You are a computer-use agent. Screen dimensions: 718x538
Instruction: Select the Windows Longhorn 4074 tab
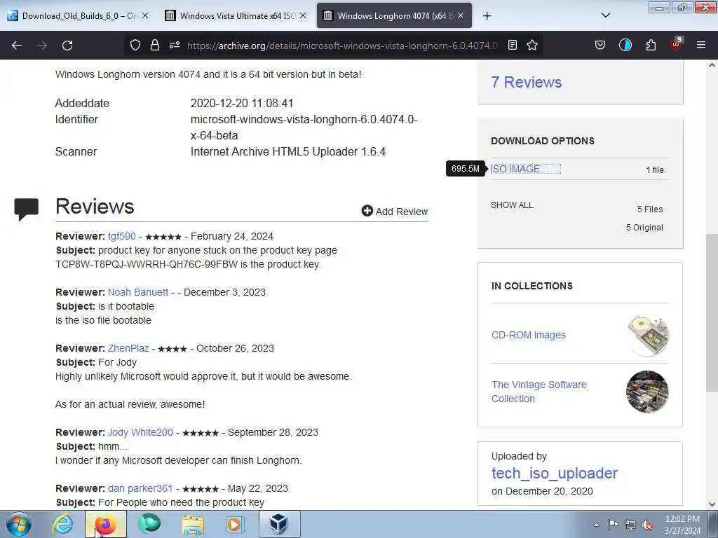click(x=394, y=15)
